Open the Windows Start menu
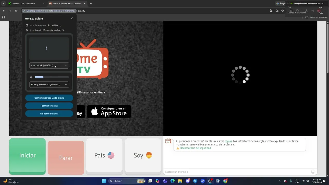This screenshot has height=185, width=329. coord(104,181)
